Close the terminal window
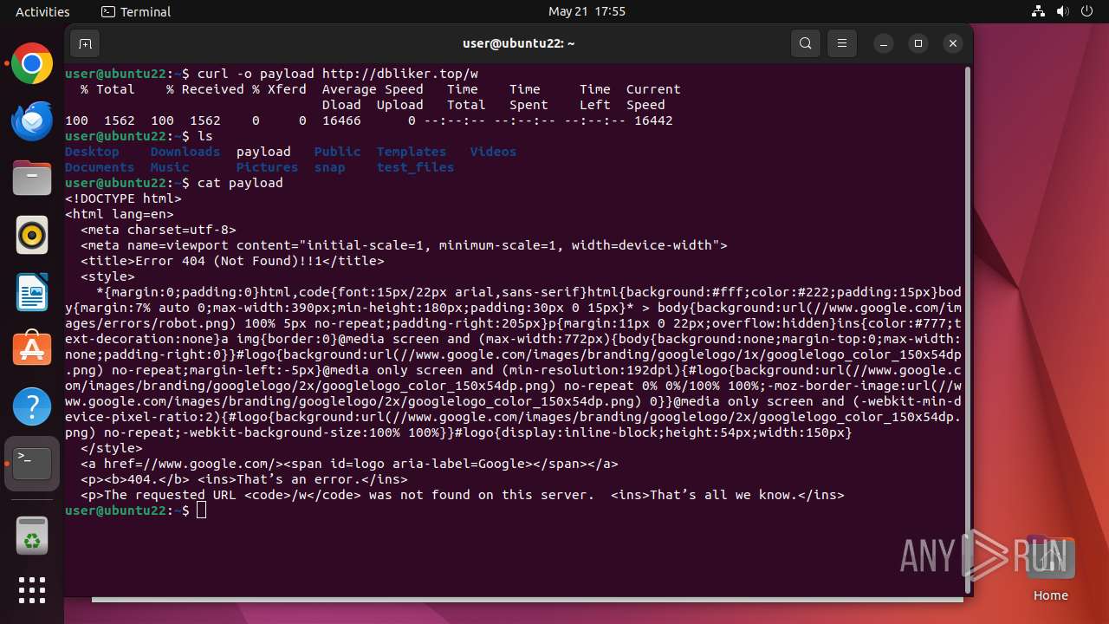This screenshot has height=624, width=1109. pyautogui.click(x=952, y=43)
